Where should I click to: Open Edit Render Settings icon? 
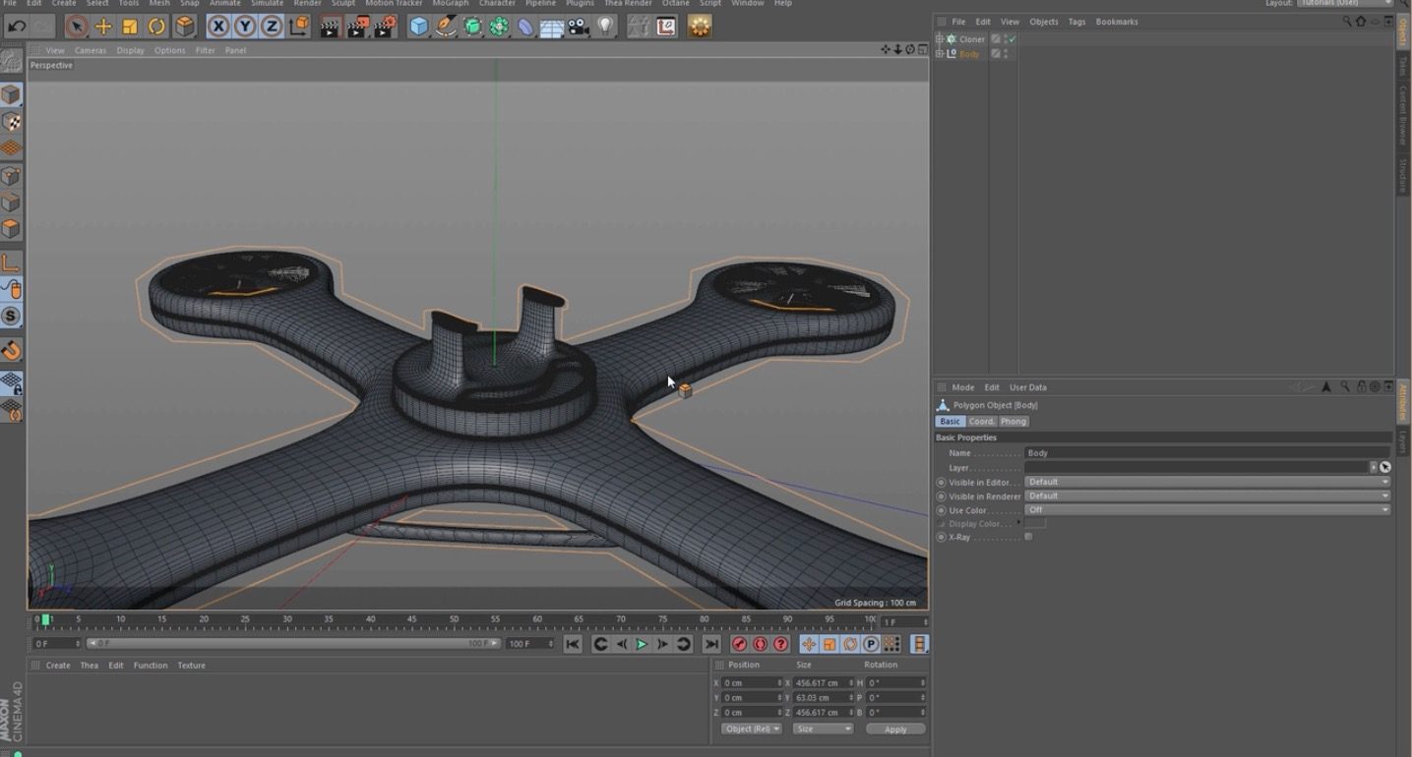click(386, 27)
